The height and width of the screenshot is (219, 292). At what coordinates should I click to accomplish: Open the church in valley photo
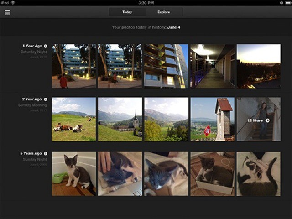point(120,119)
